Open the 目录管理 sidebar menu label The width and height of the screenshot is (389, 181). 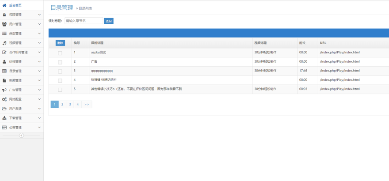tap(15, 71)
